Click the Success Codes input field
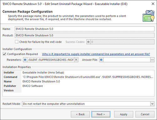The height and width of the screenshot is (120, 157). (122, 42)
